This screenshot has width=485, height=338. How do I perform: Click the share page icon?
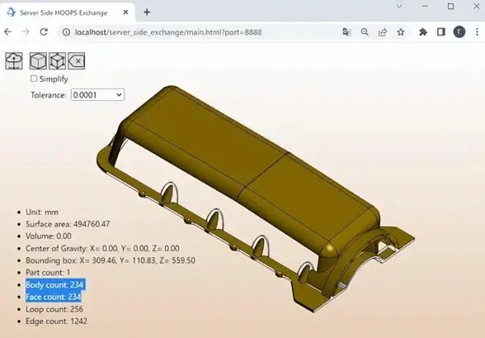tap(383, 32)
